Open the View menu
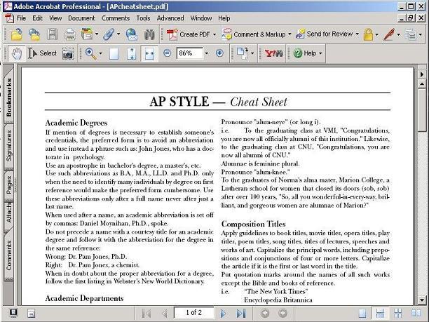The height and width of the screenshot is (322, 429). [x=55, y=18]
